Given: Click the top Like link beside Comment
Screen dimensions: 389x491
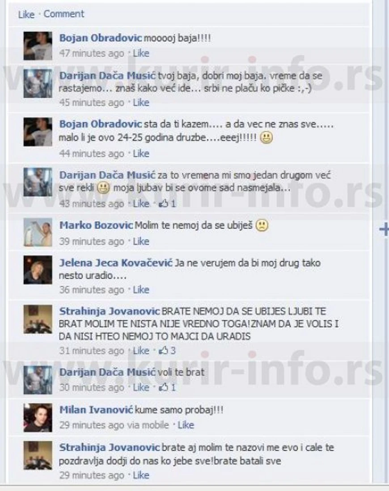Looking at the screenshot, I should [26, 14].
